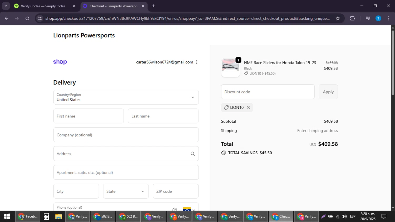Image resolution: width=395 pixels, height=222 pixels.
Task: Focus the Discount code field
Action: click(x=268, y=92)
